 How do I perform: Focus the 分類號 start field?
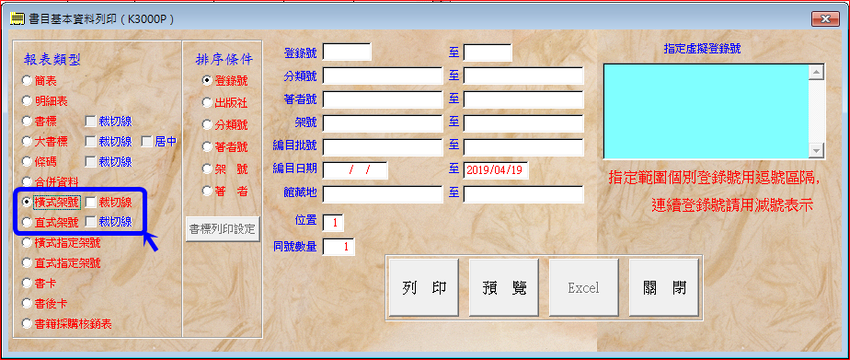tap(383, 75)
